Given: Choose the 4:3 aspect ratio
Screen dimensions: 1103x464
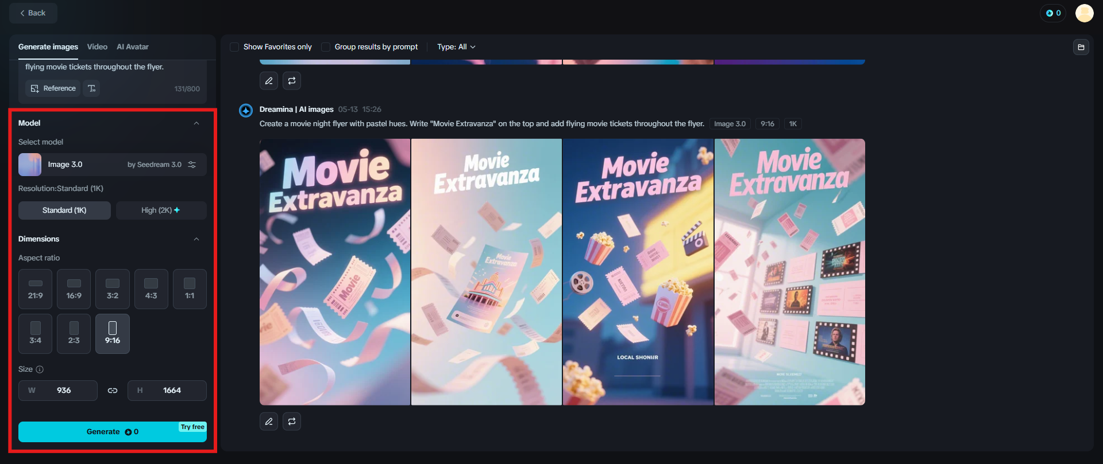Looking at the screenshot, I should pyautogui.click(x=151, y=289).
